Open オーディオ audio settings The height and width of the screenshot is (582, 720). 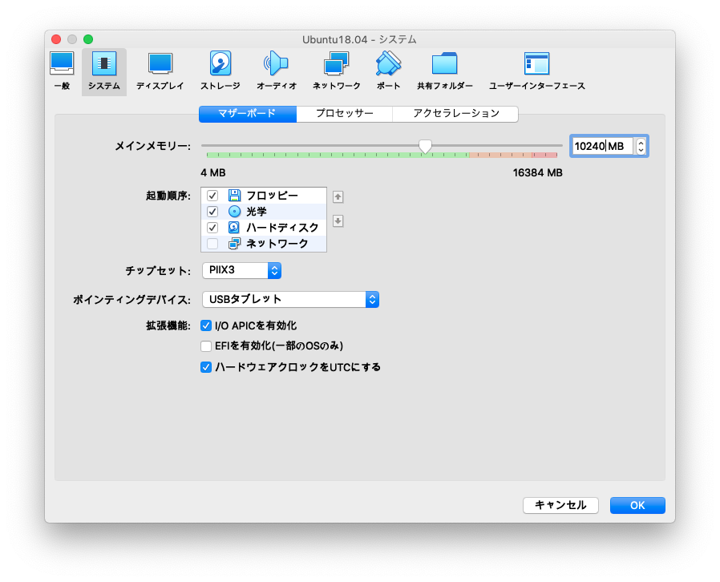pos(277,72)
